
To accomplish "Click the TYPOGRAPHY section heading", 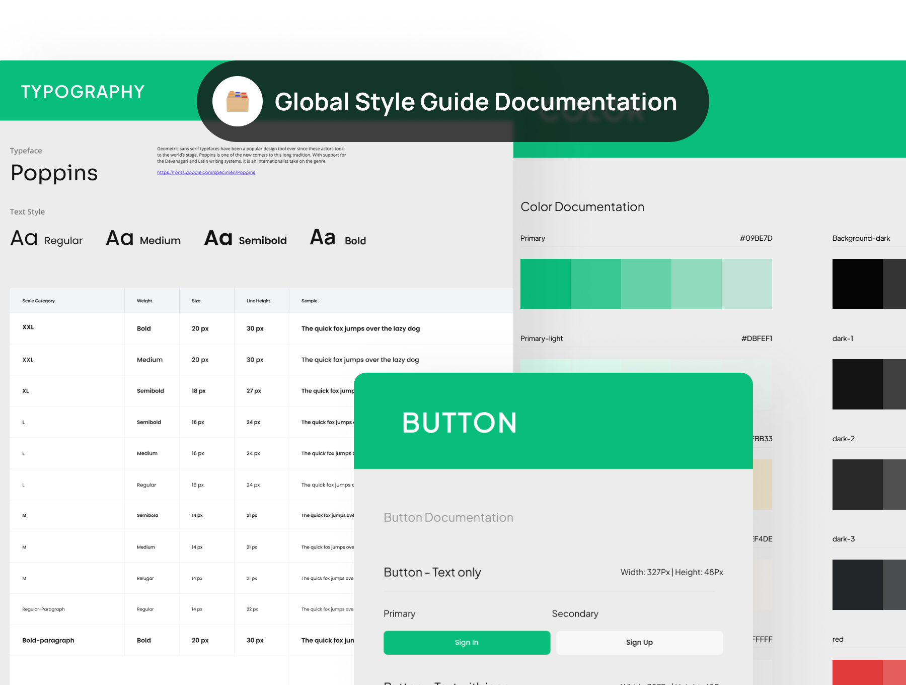I will [83, 92].
